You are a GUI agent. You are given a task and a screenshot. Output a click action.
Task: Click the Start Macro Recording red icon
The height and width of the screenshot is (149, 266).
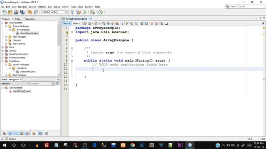coord(152,24)
